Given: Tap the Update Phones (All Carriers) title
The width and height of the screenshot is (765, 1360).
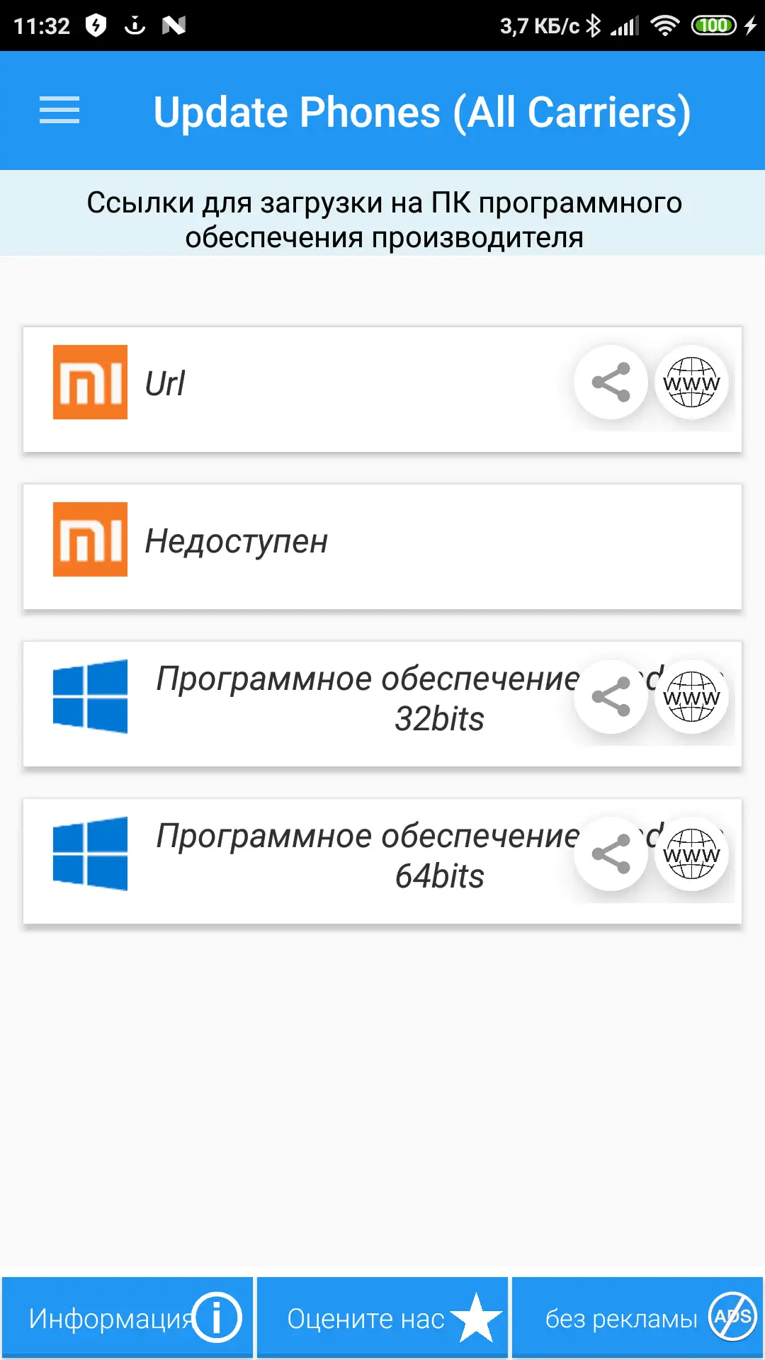Looking at the screenshot, I should [422, 112].
